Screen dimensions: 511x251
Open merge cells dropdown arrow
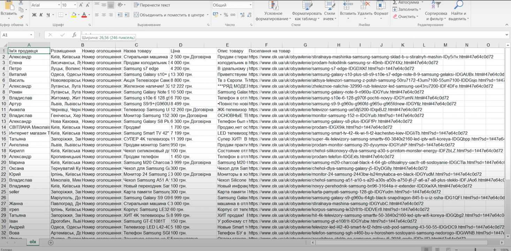coord(207,15)
